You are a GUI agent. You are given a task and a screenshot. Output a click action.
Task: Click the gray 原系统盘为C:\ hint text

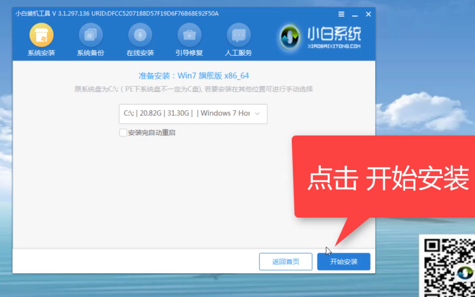click(x=193, y=89)
